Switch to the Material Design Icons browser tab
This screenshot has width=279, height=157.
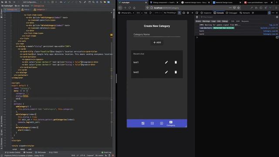click(227, 3)
